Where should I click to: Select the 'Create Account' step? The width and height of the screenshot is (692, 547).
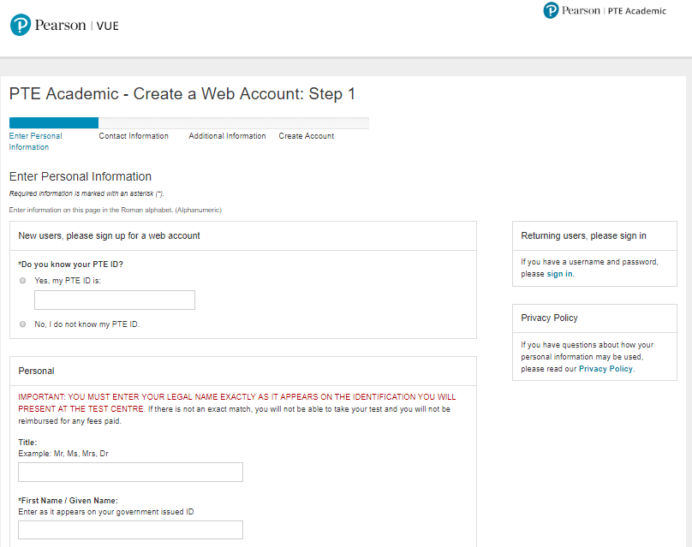[x=307, y=136]
